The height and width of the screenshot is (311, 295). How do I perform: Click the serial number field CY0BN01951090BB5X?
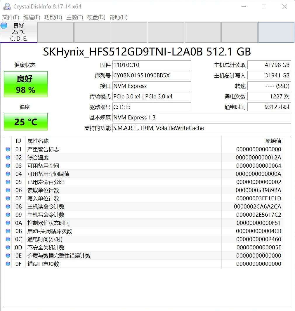click(x=152, y=76)
